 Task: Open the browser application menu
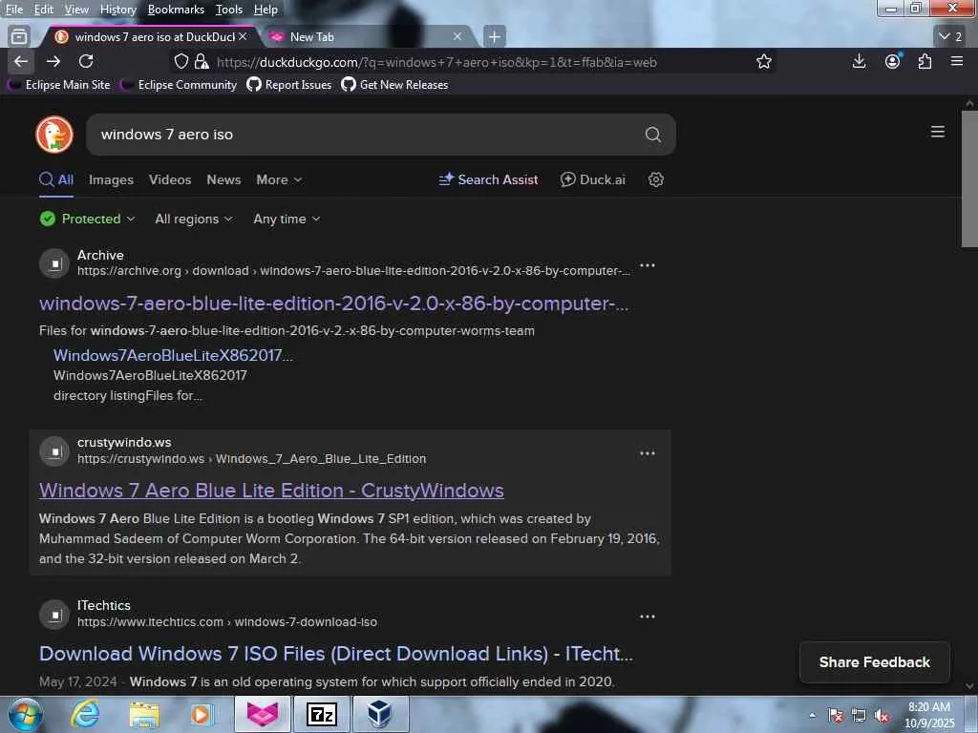tap(957, 61)
